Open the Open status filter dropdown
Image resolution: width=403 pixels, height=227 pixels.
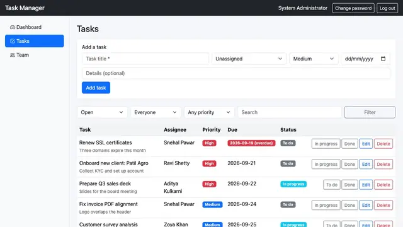(102, 112)
